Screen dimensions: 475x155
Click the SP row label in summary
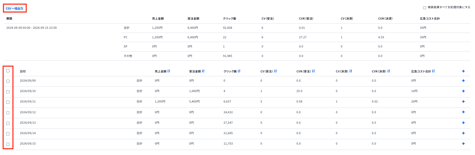coord(126,46)
